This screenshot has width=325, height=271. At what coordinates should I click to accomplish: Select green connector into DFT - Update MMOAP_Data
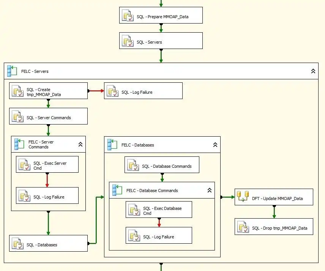tap(227, 197)
